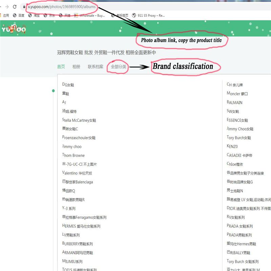This screenshot has height=271, width=271.
Task: Open the 天猫 bookmark
Action: (65, 15)
